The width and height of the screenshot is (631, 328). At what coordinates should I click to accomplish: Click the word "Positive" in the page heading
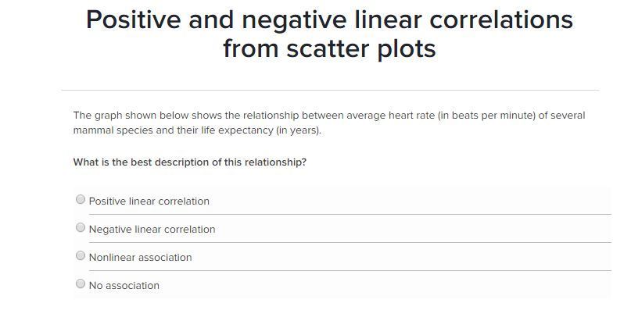click(132, 20)
